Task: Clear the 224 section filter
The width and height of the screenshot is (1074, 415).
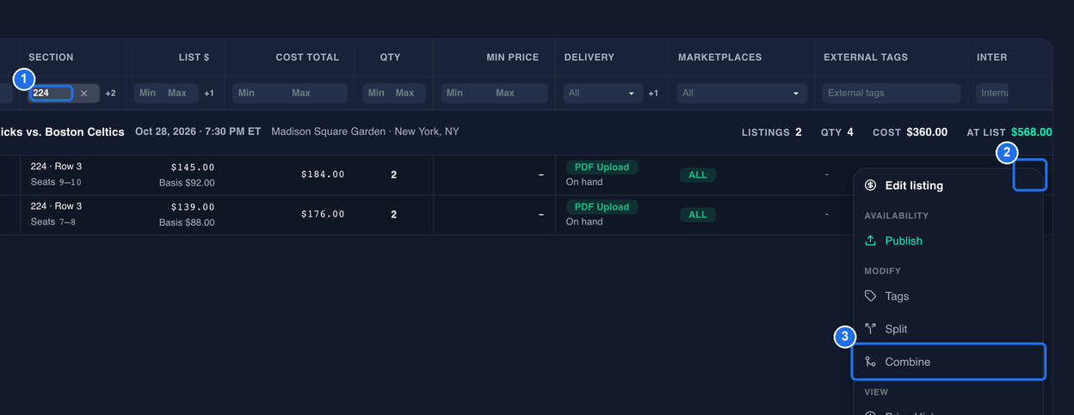Action: [x=83, y=93]
